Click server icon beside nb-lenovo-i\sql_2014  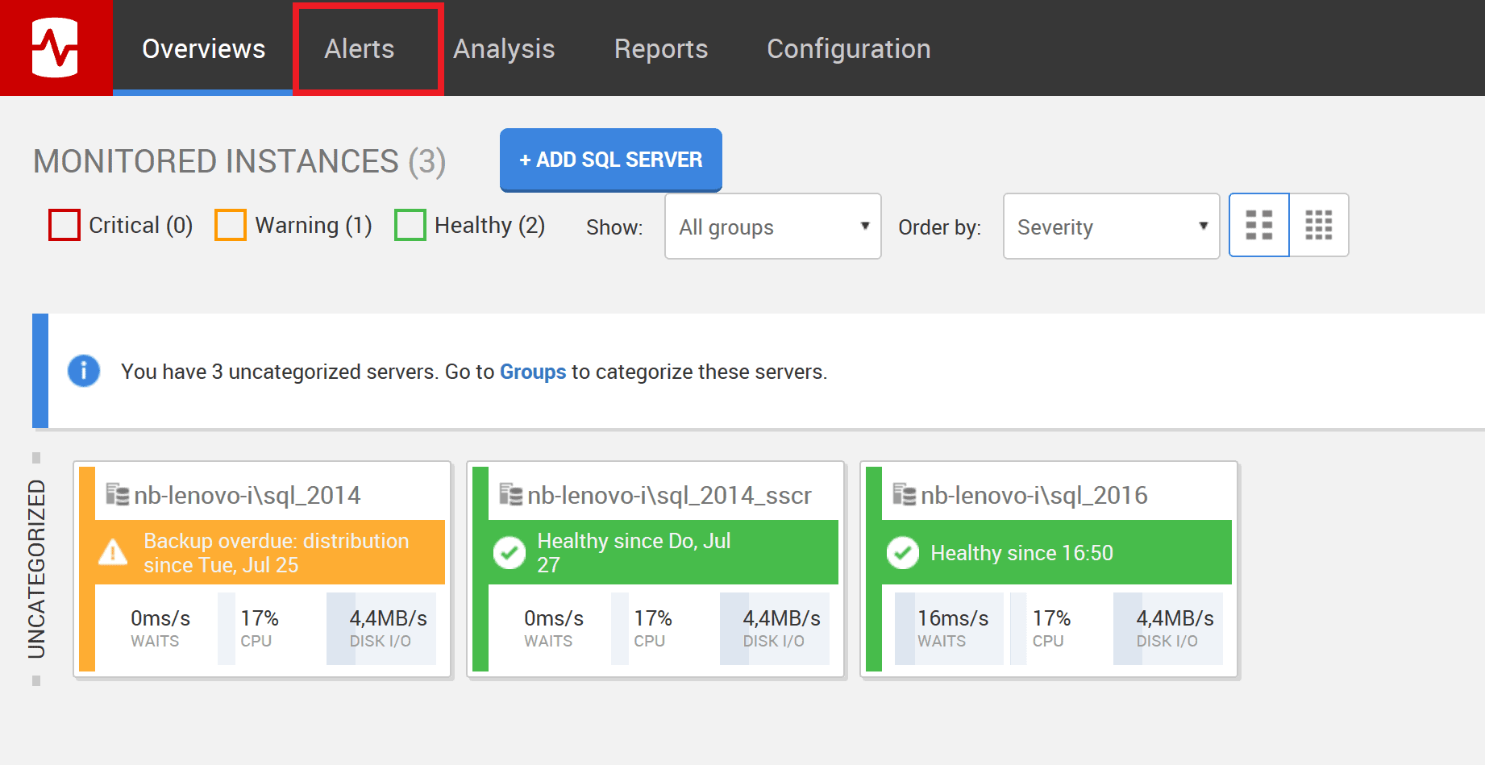click(x=118, y=494)
